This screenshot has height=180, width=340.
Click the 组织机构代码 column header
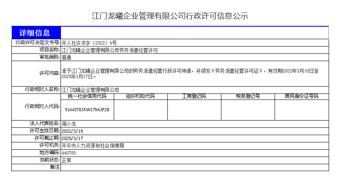point(140,96)
